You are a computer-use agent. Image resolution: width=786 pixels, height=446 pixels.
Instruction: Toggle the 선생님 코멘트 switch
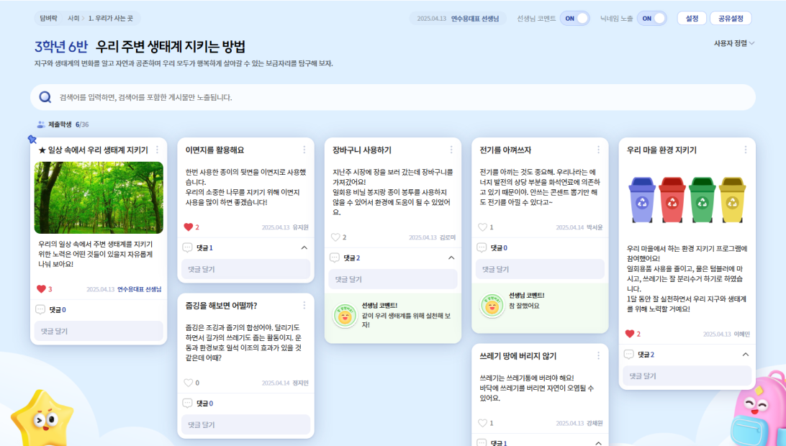click(575, 19)
